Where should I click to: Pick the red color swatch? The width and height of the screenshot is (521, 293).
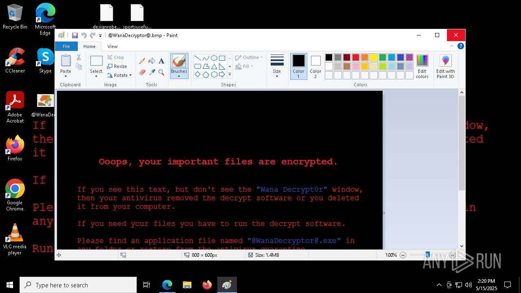pos(356,57)
